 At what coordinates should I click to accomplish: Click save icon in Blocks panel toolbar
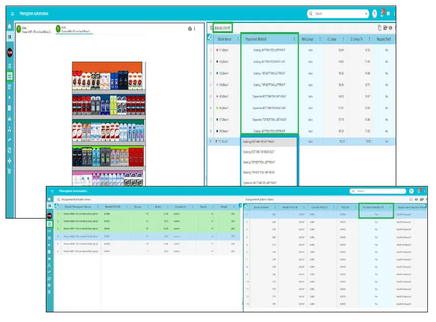(x=385, y=28)
